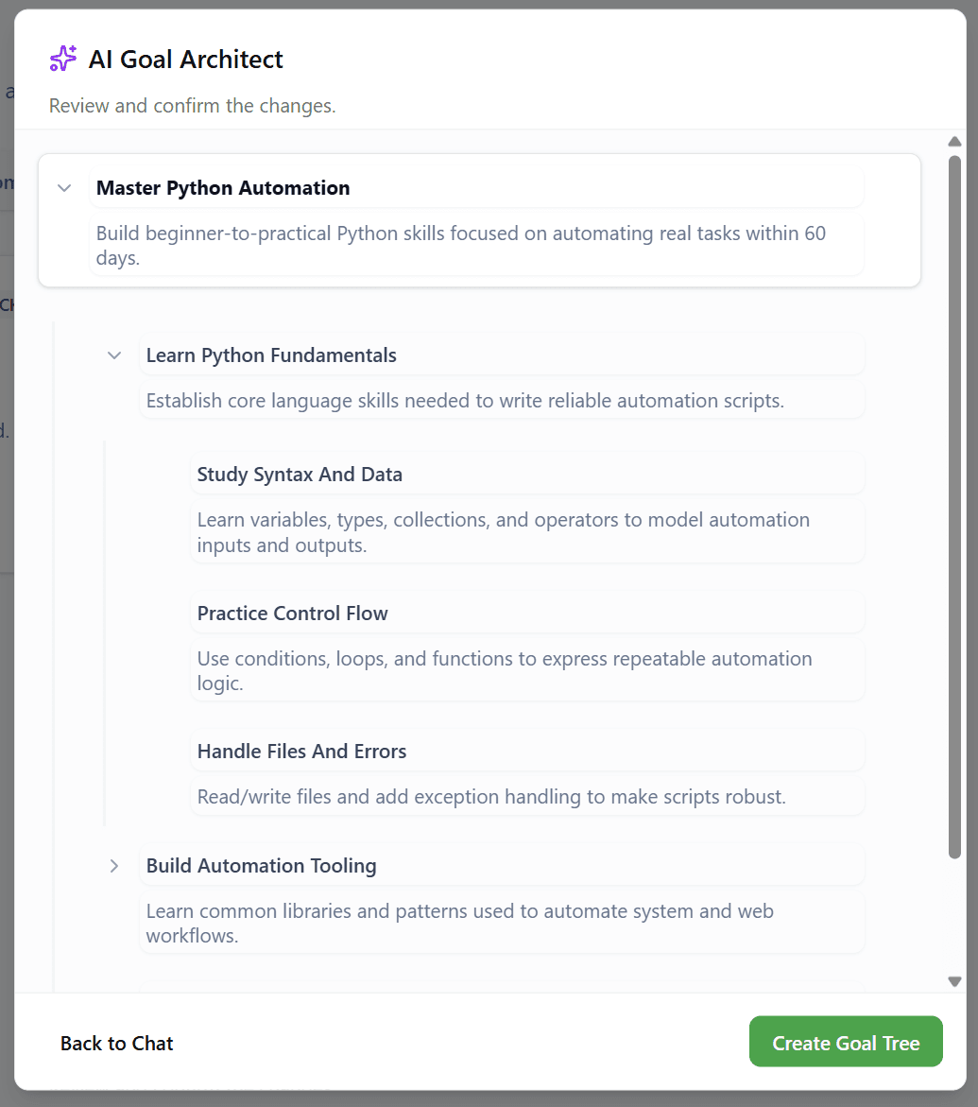The width and height of the screenshot is (978, 1107).
Task: Select the Handle Files And Errors title
Action: 527,752
